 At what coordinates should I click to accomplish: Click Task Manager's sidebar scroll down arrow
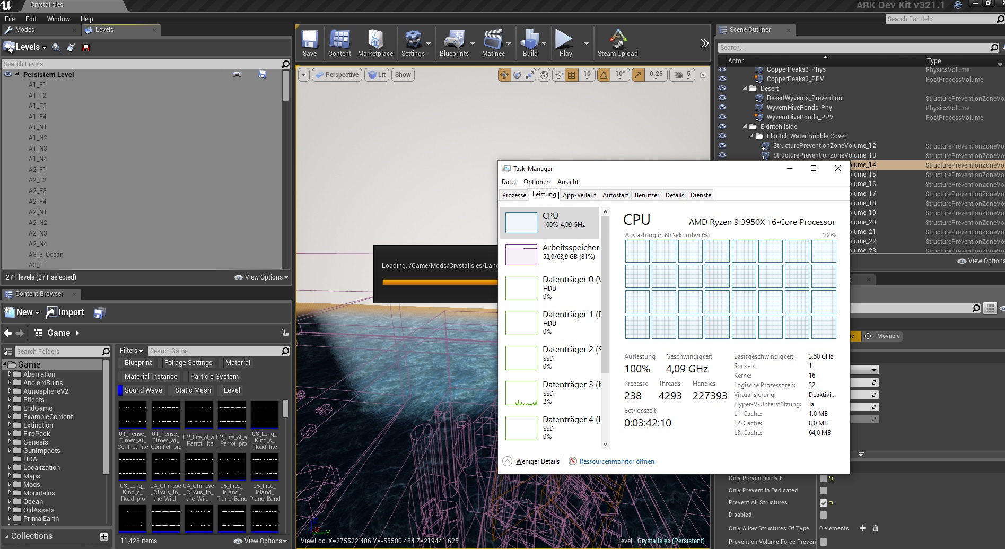click(606, 445)
